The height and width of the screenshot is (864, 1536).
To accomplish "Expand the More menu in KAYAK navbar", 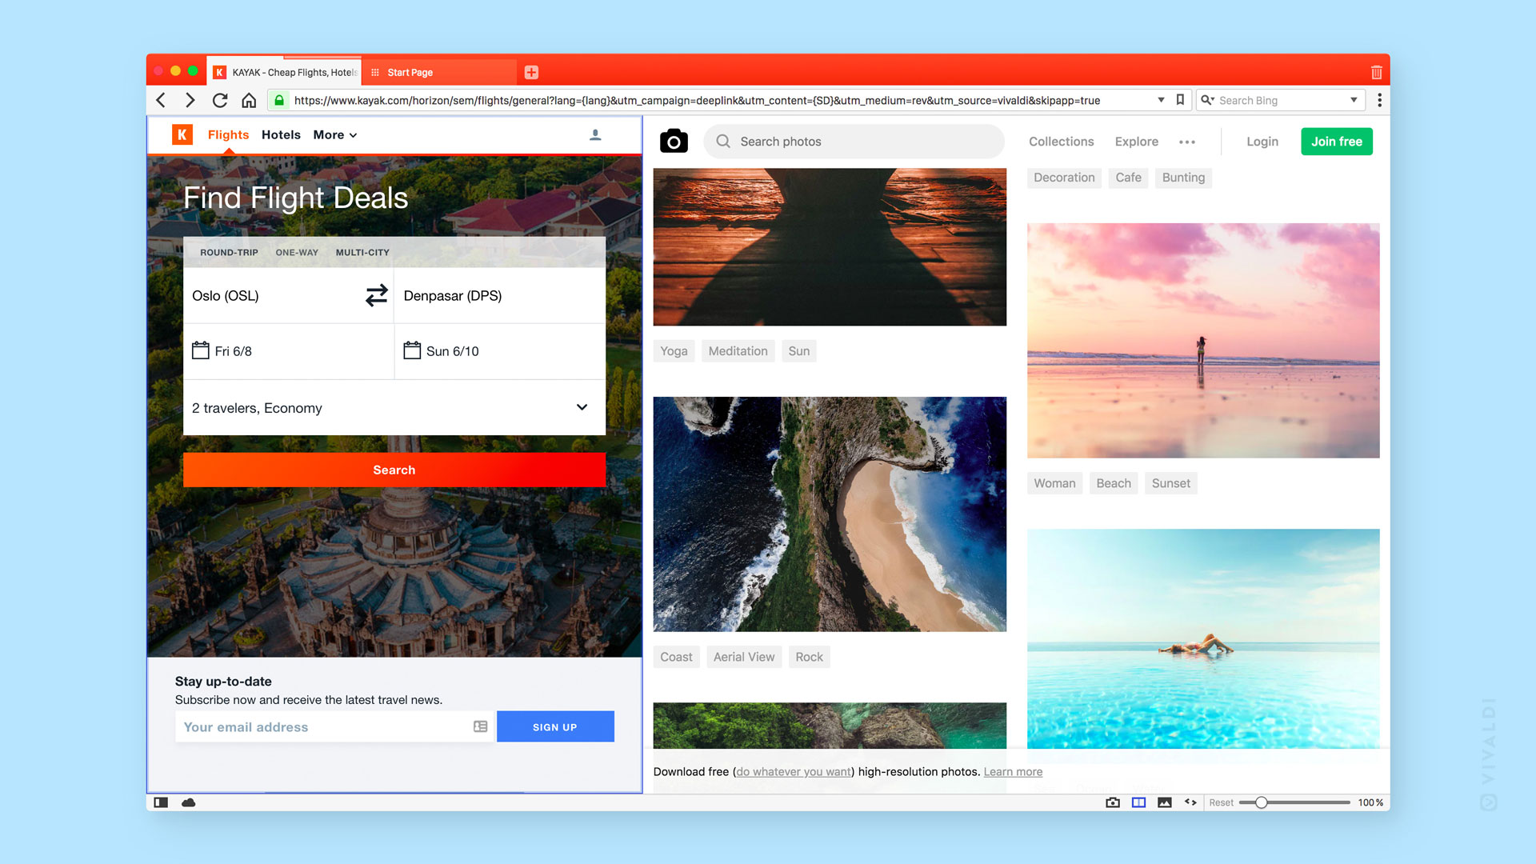I will (335, 134).
